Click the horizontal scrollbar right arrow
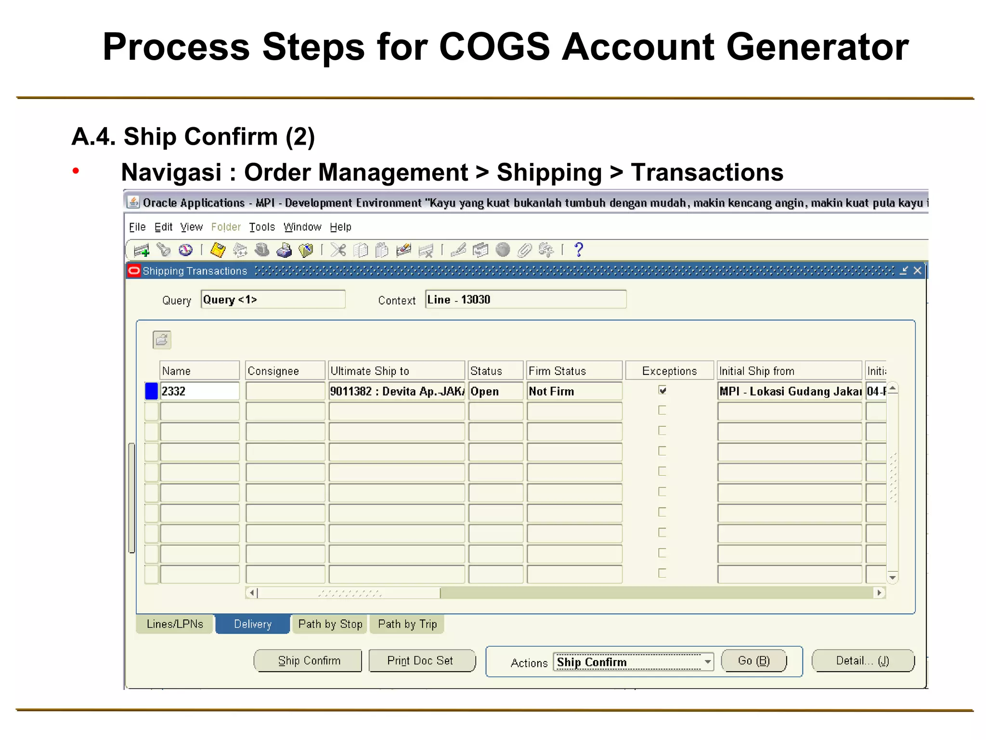This screenshot has width=986, height=740. (880, 593)
